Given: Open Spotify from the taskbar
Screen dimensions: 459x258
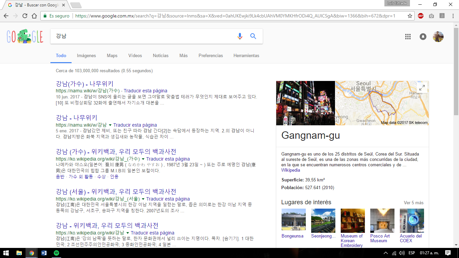Looking at the screenshot, I should click(56, 253).
